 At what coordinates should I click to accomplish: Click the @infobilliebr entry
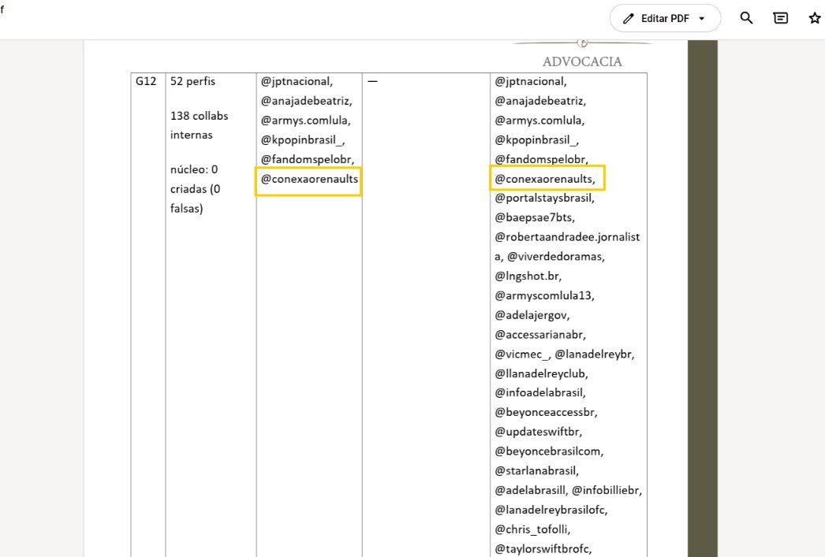click(x=607, y=490)
